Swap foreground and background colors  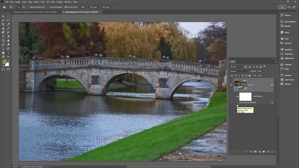coord(8,61)
